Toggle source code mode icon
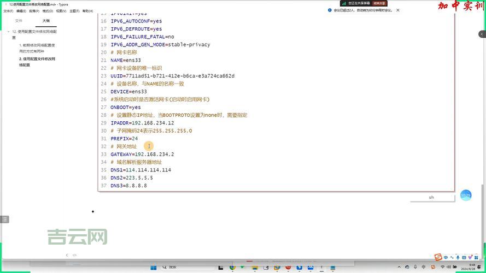 point(75,255)
